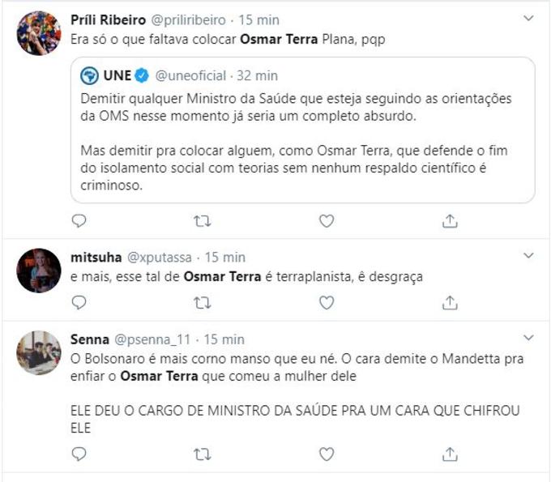Like Senna's tweet
The width and height of the screenshot is (551, 482).
(327, 453)
